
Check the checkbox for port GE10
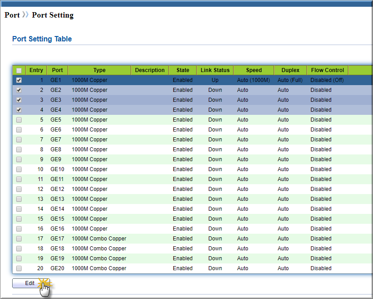pos(19,169)
